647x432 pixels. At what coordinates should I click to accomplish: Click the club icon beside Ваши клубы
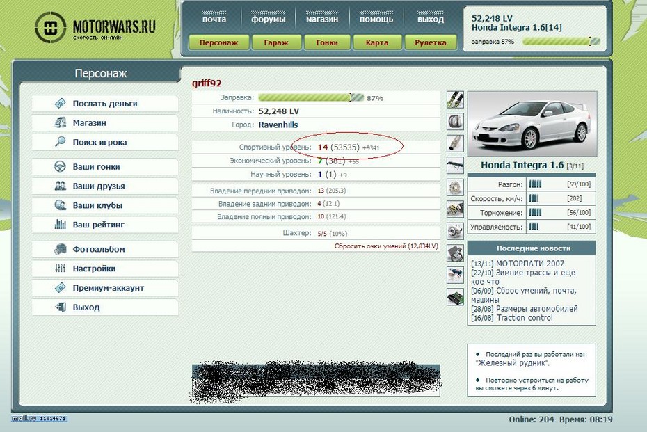[x=61, y=205]
